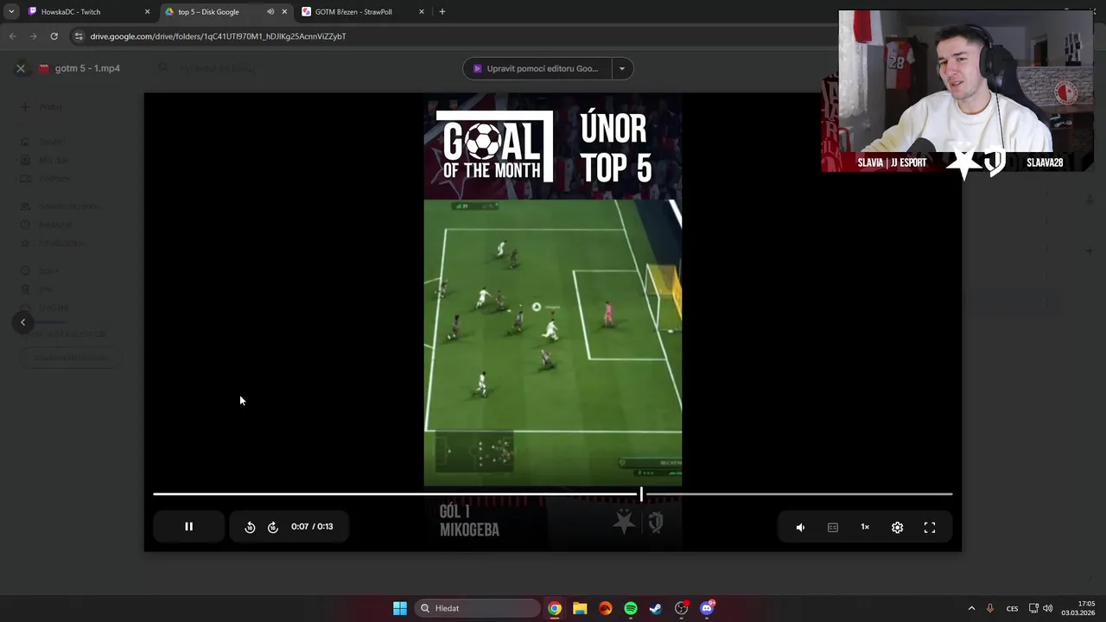The image size is (1106, 622).
Task: Open system volume tray icon
Action: [1048, 608]
